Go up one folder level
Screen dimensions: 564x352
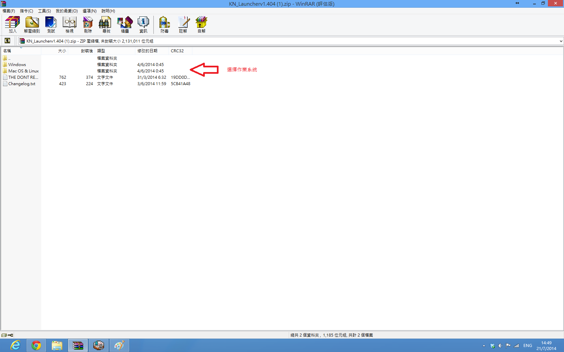[7, 41]
